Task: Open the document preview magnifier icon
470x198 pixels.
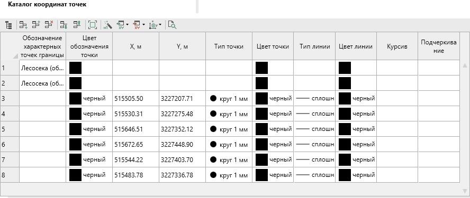Action: pyautogui.click(x=172, y=25)
